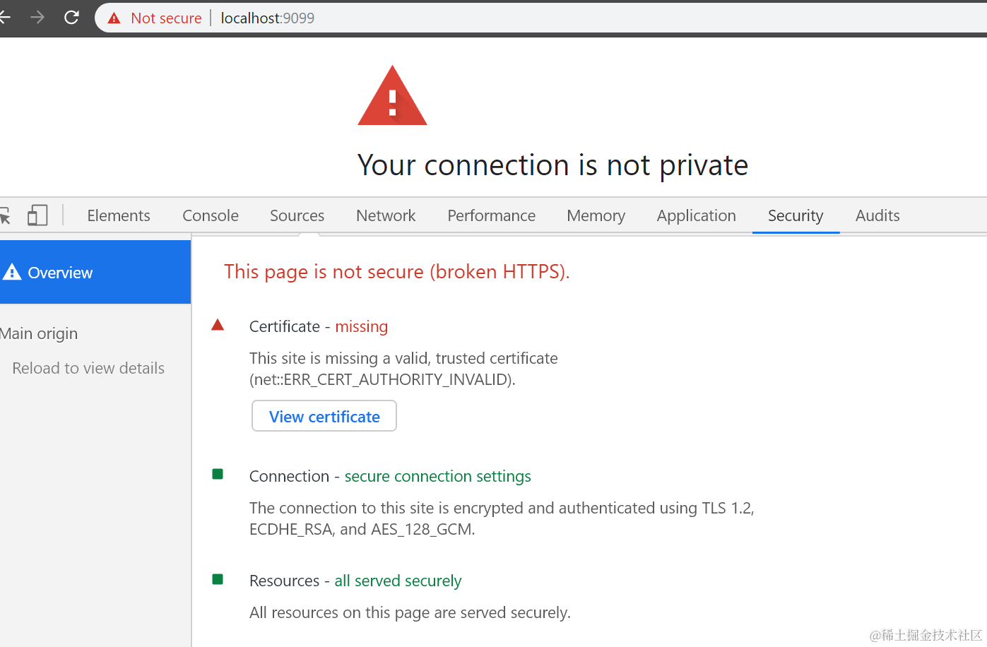Click the green Connection status square

(218, 475)
